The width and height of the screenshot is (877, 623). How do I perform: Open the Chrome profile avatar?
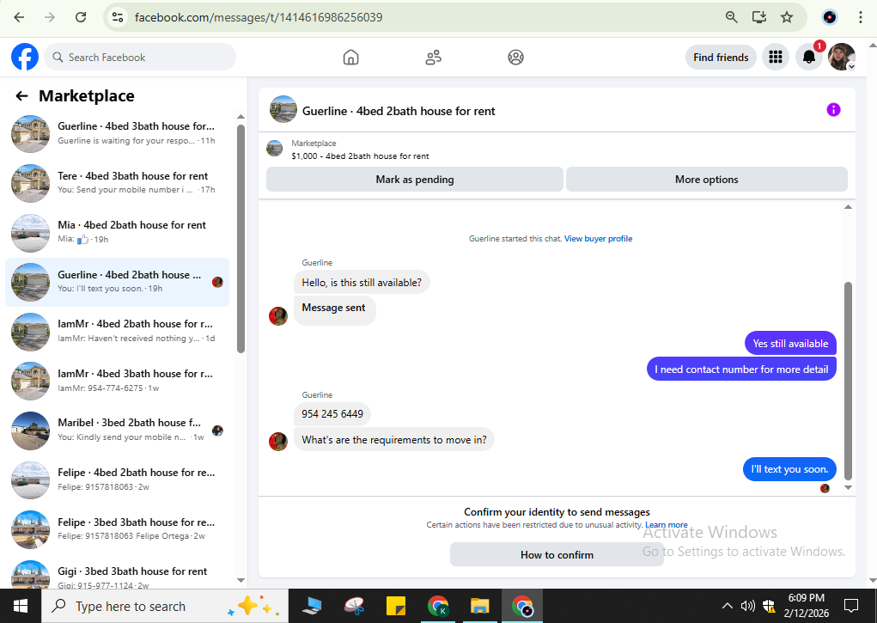(x=830, y=17)
